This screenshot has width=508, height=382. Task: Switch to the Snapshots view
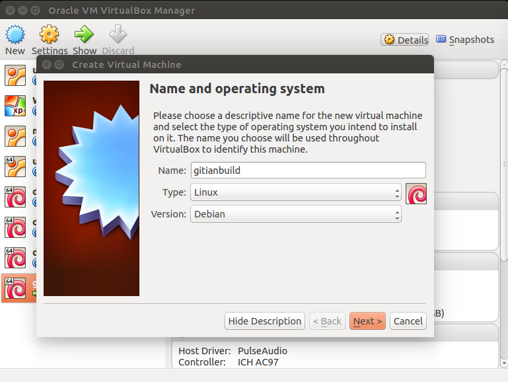(x=465, y=40)
